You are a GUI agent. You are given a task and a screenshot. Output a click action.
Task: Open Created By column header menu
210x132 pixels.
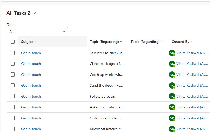click(x=182, y=42)
